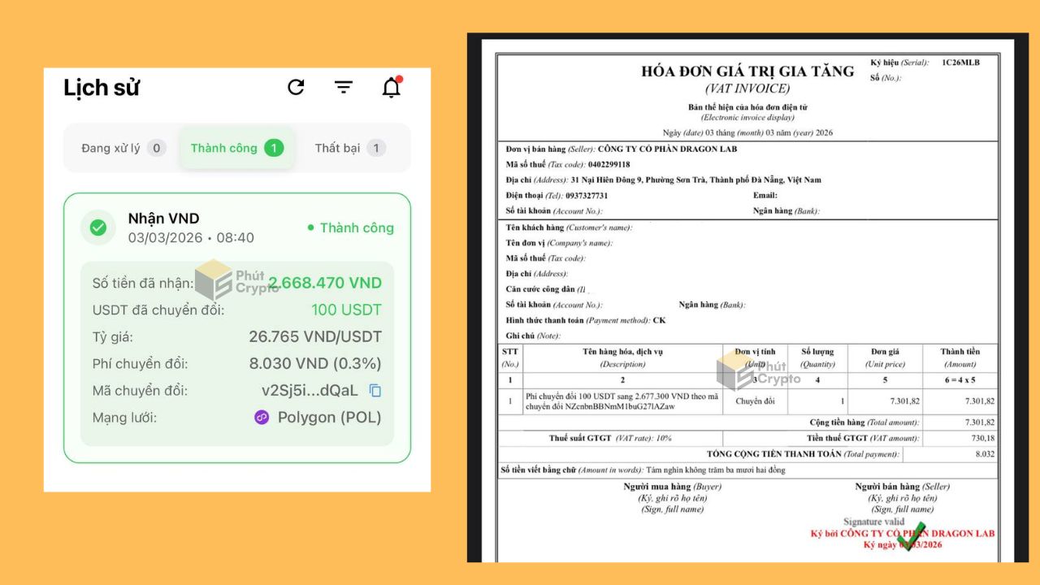The height and width of the screenshot is (585, 1040).
Task: Click the green success checkmark icon
Action: pos(97,227)
